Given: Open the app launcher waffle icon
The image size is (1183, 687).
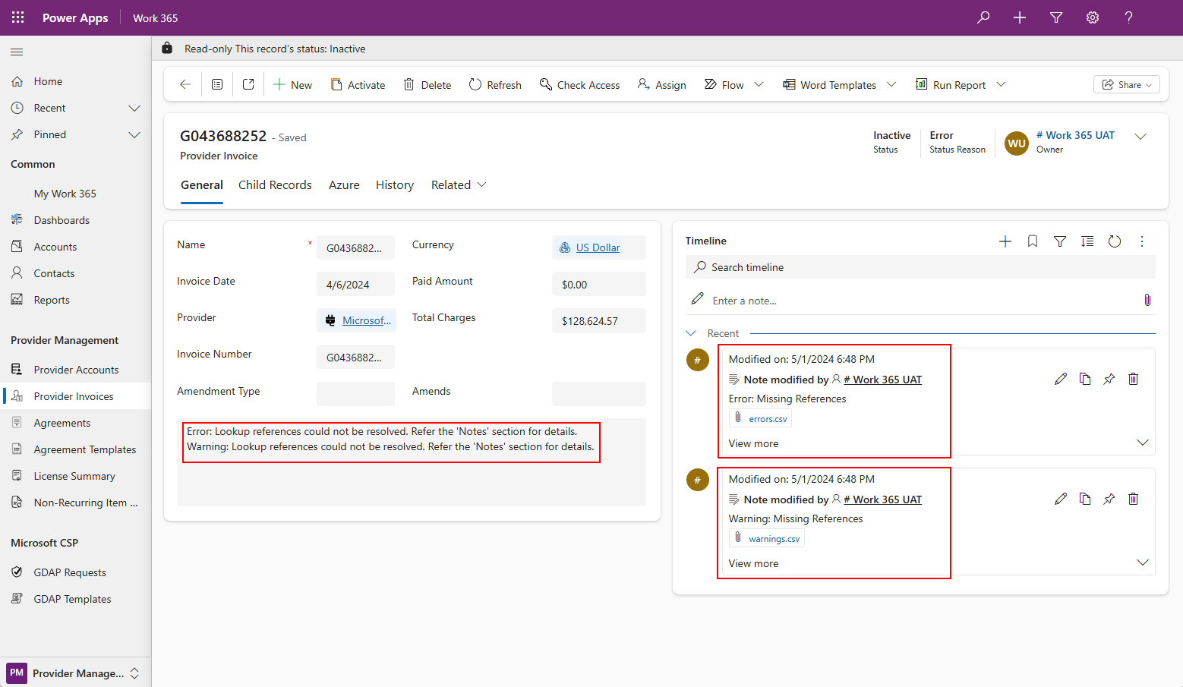Looking at the screenshot, I should click(x=18, y=17).
